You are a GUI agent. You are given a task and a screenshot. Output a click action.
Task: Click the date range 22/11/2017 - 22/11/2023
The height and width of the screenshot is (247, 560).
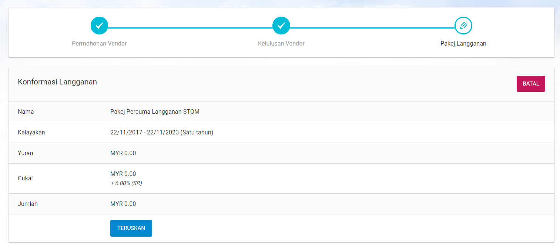point(144,132)
